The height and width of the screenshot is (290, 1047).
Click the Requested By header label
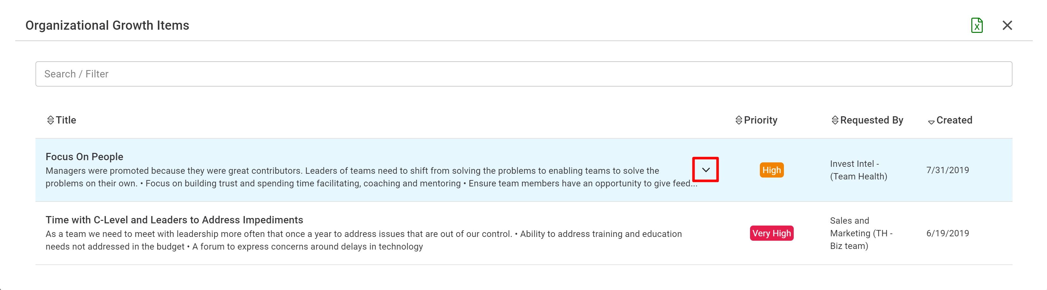pos(871,120)
